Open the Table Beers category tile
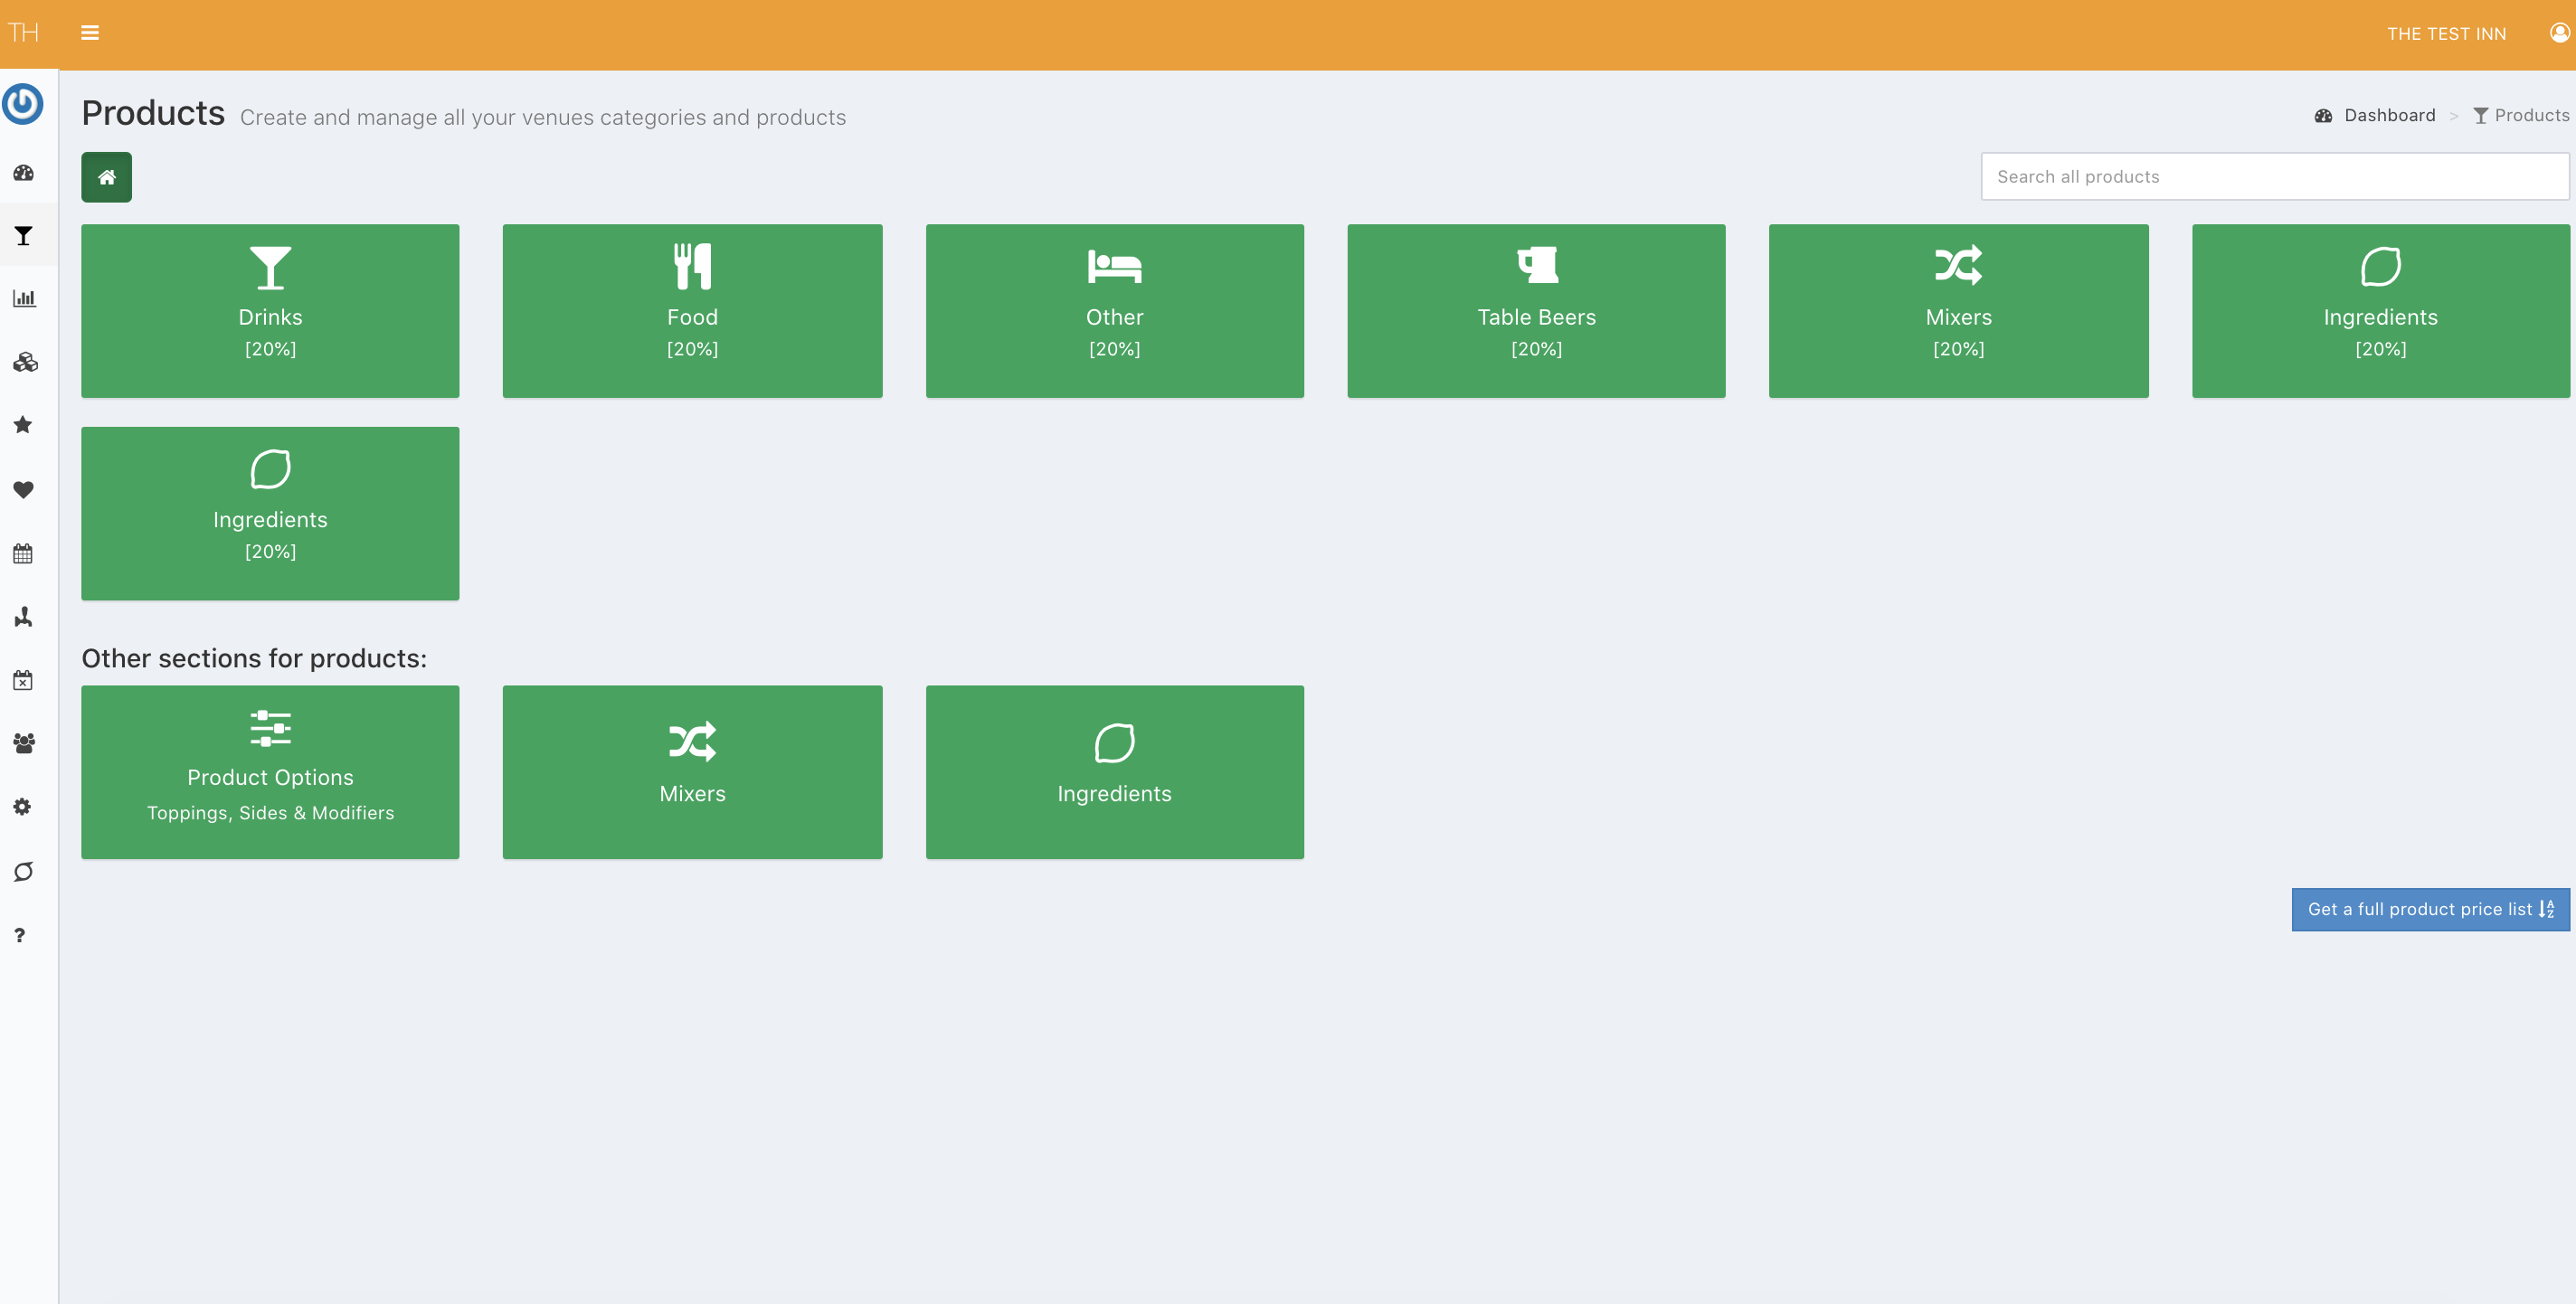 [x=1536, y=310]
